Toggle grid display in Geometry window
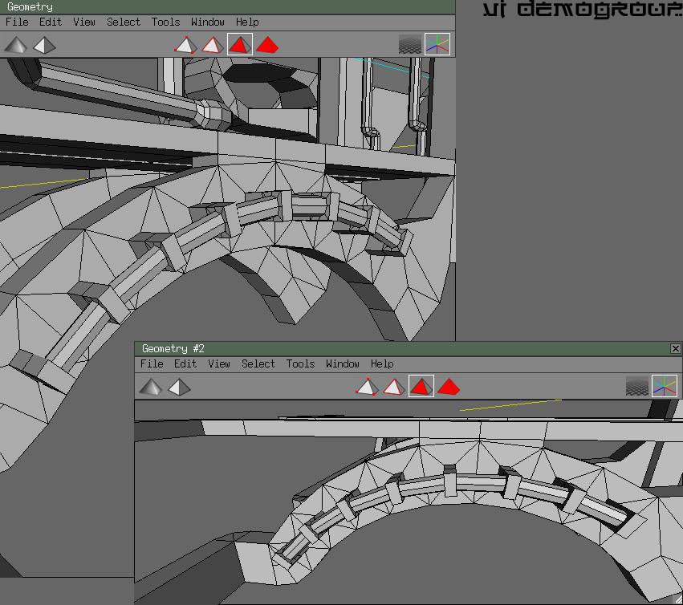Viewport: 683px width, 605px height. (410, 45)
